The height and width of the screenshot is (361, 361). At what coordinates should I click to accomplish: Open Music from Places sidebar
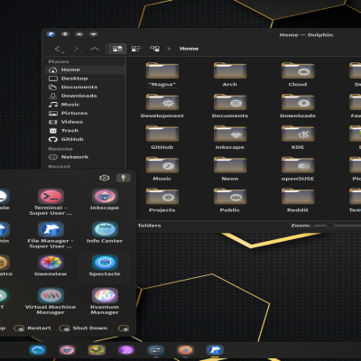click(x=85, y=105)
